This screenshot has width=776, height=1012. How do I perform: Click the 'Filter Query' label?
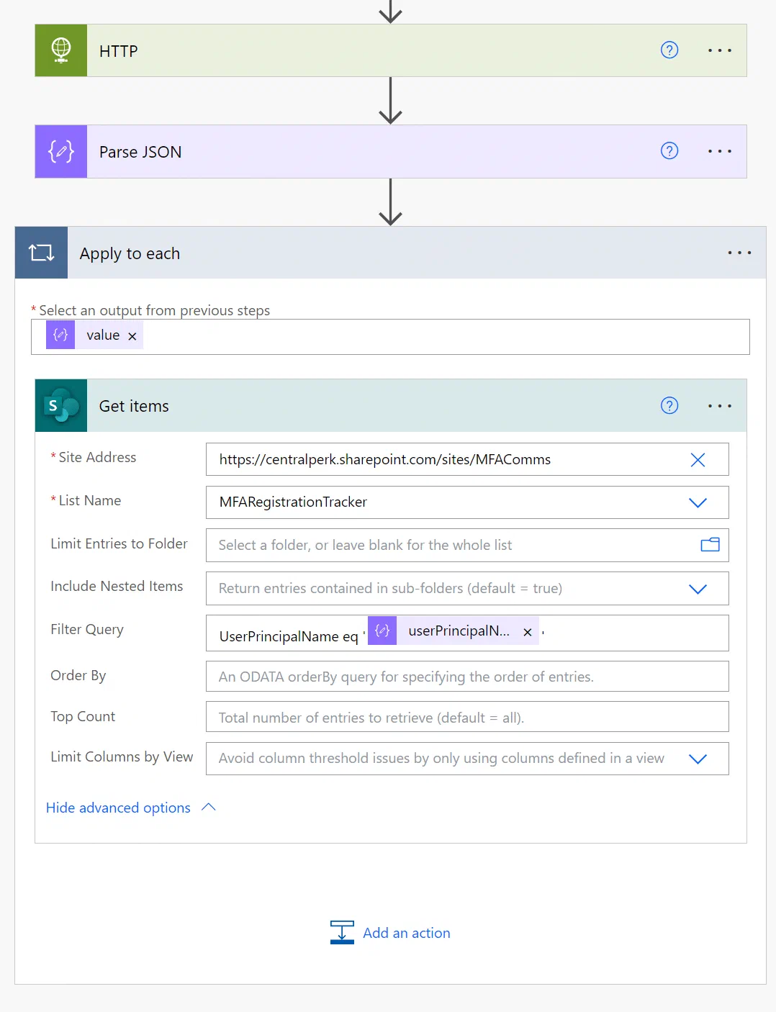click(x=87, y=629)
